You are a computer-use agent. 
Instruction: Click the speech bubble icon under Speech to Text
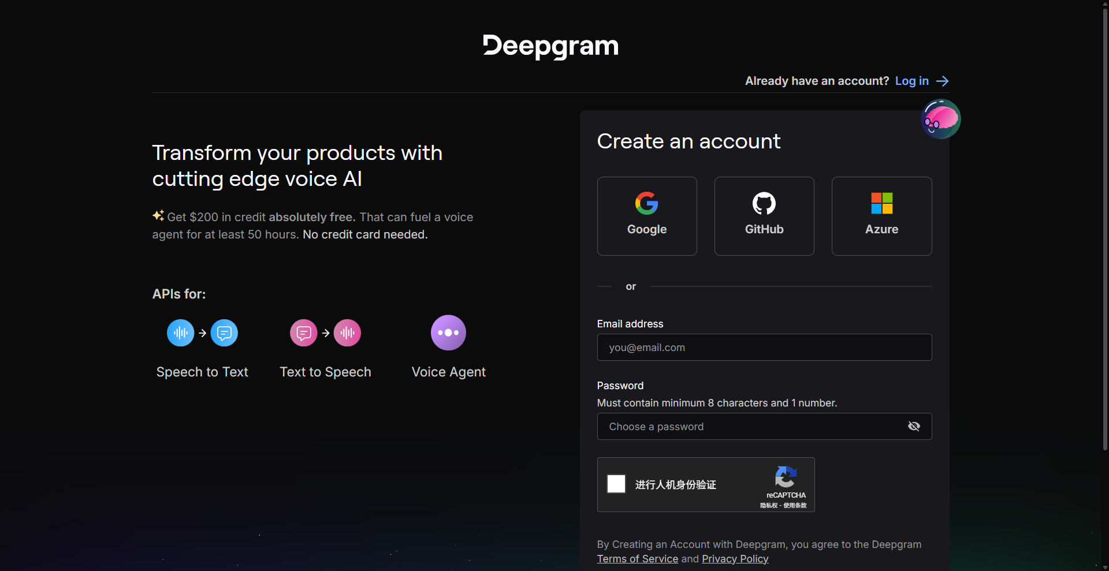[x=225, y=333]
